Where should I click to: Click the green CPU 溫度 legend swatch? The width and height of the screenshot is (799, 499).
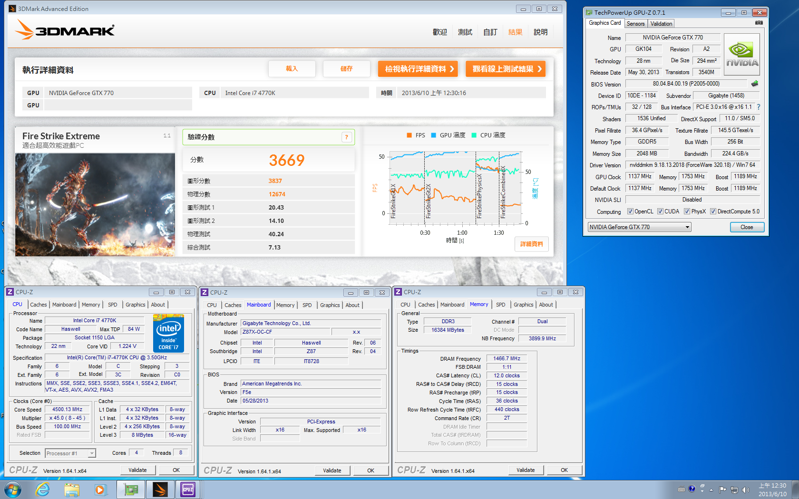pyautogui.click(x=474, y=135)
